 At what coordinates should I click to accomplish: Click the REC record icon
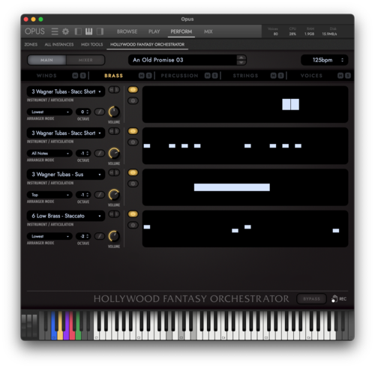point(339,299)
